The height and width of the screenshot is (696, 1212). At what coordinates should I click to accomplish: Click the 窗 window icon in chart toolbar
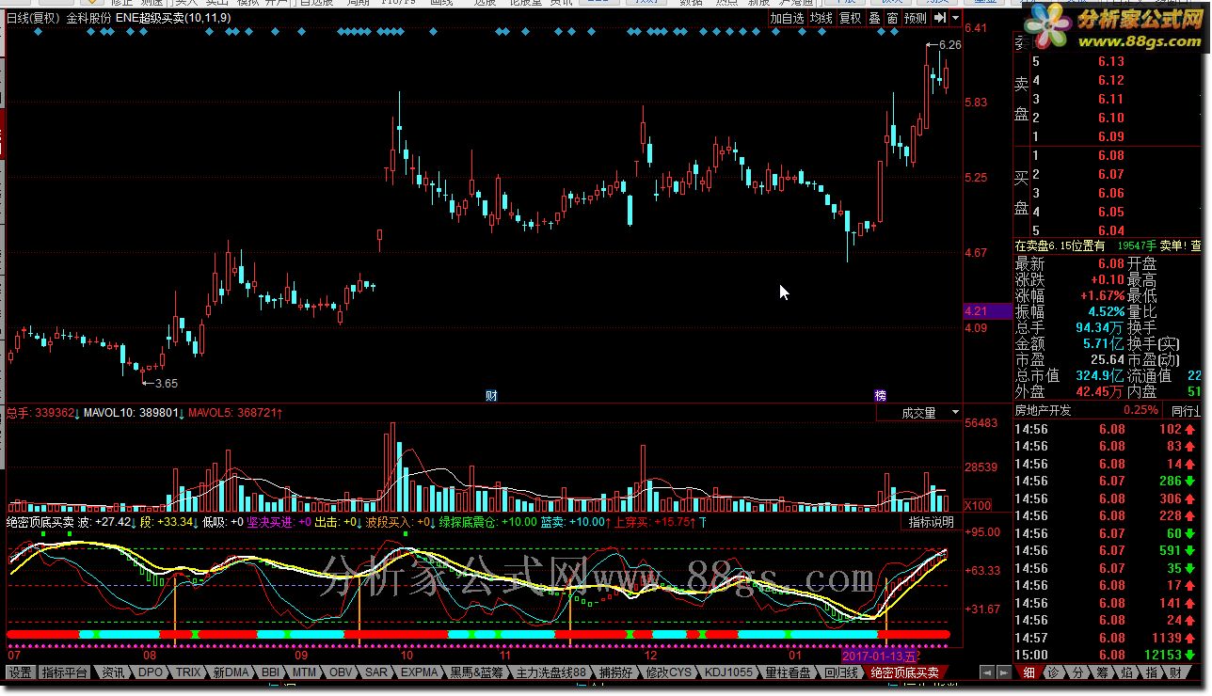(x=892, y=17)
